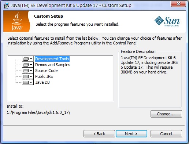Image resolution: width=189 pixels, height=144 pixels.
Task: Click the installer icon in title bar
Action: click(x=6, y=6)
